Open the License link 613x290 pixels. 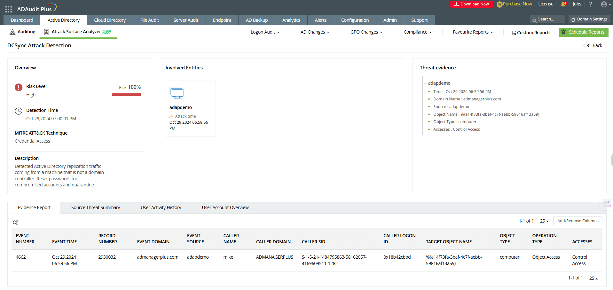coord(546,4)
